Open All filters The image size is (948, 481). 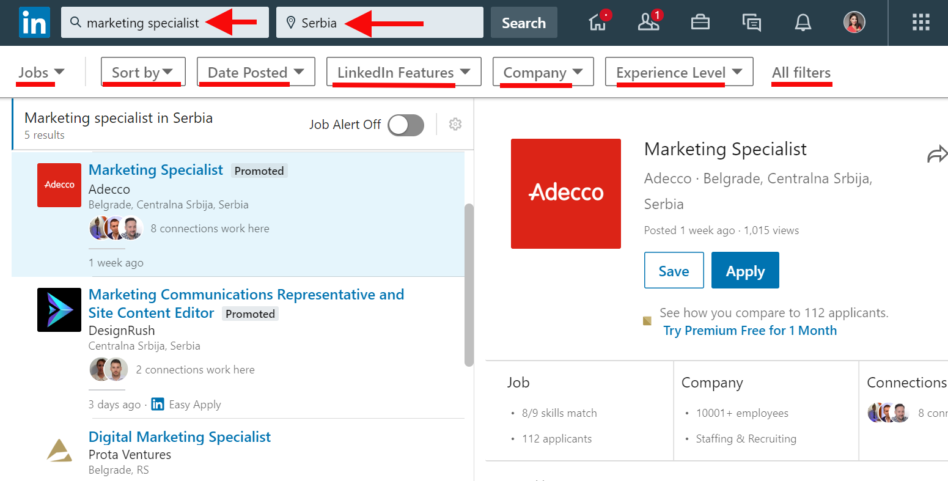[801, 73]
